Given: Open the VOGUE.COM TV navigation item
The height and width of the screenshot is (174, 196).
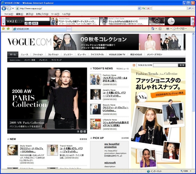Looking at the screenshot, I should coord(117,55).
